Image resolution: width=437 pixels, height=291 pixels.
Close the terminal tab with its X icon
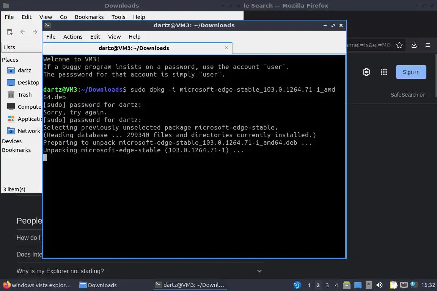pos(226,48)
